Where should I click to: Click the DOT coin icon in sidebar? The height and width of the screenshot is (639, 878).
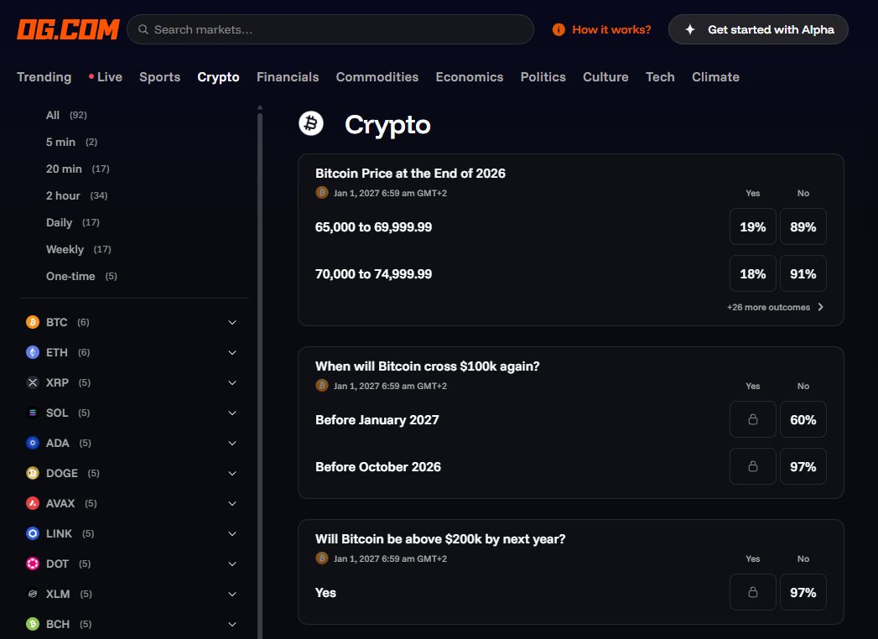[x=33, y=564]
